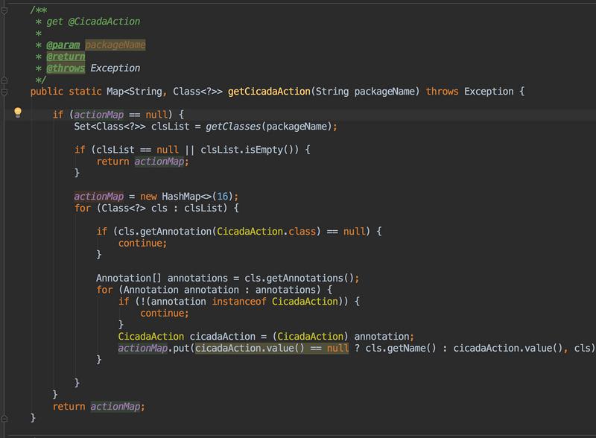Click 'return actionMap;' inside the clsList empty check
Screen dimensions: 596x438
[142, 162]
